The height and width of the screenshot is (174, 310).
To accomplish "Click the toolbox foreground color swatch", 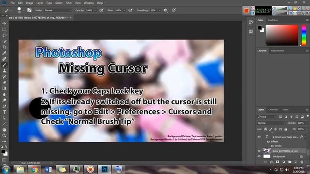I will [3, 151].
